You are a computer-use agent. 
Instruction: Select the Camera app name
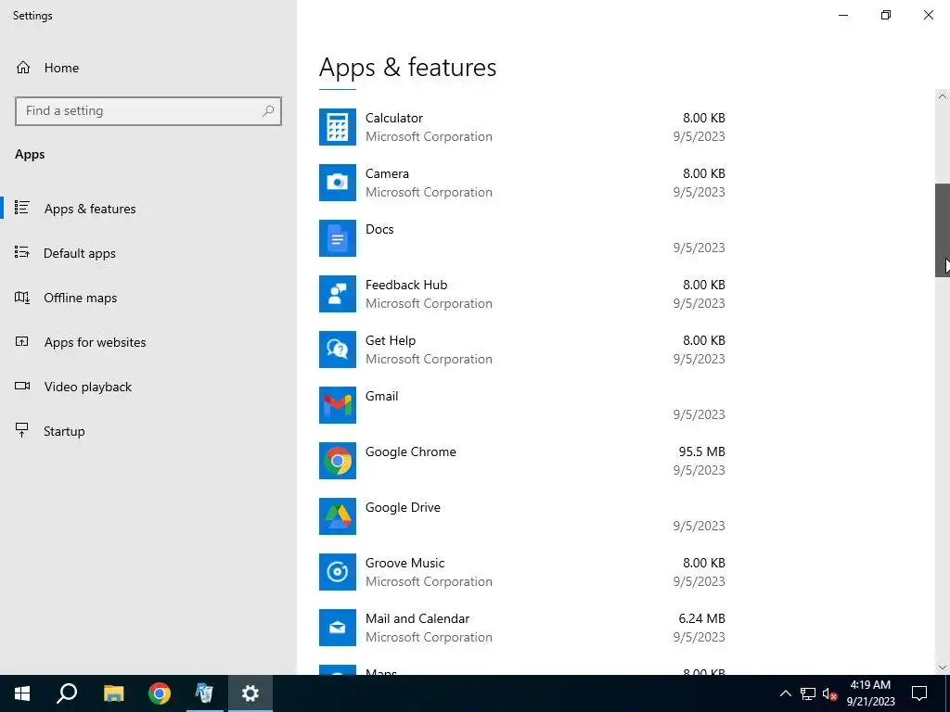click(x=387, y=173)
